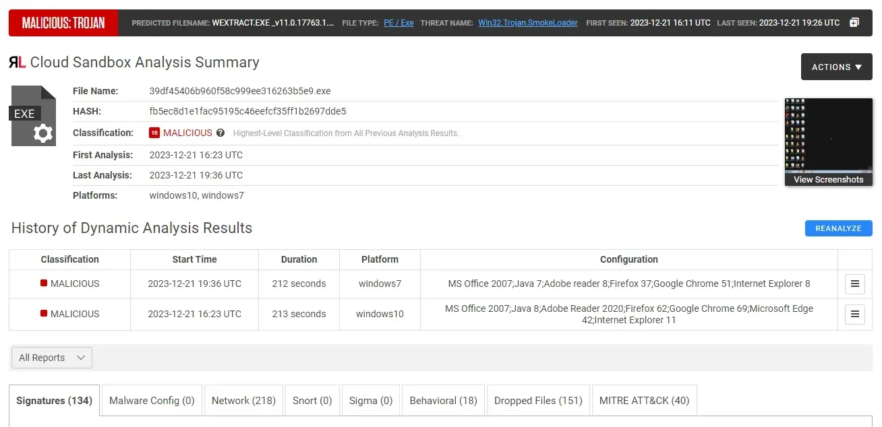Open the sandbox screenshot thumbnail preview

tap(828, 135)
